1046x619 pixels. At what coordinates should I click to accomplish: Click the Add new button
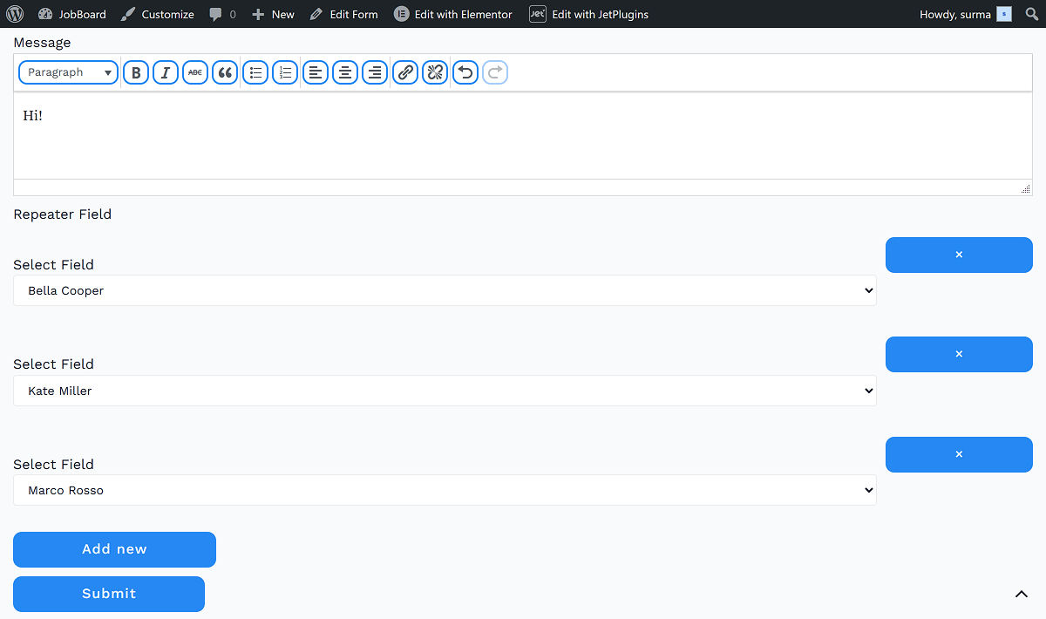114,549
